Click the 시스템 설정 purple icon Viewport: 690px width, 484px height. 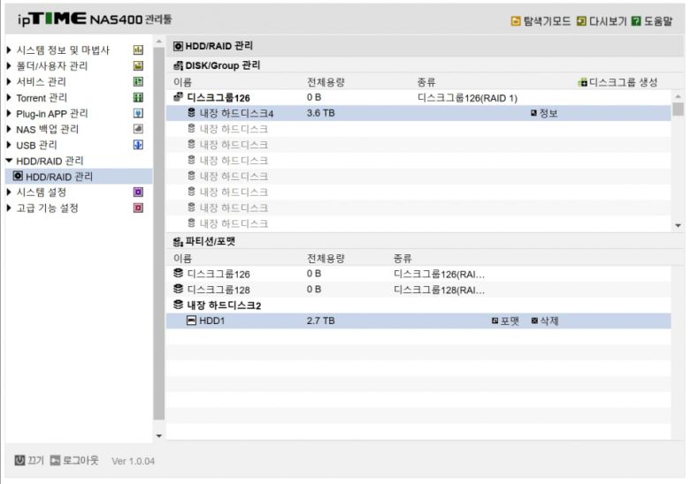pyautogui.click(x=138, y=193)
